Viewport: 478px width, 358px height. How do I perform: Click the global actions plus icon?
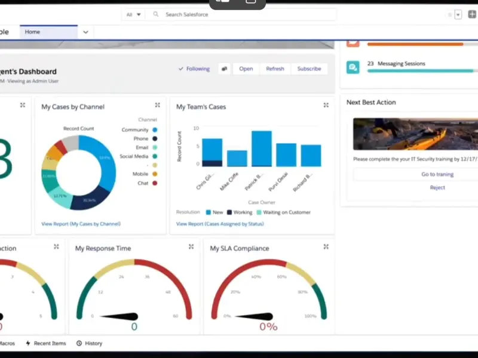(472, 14)
